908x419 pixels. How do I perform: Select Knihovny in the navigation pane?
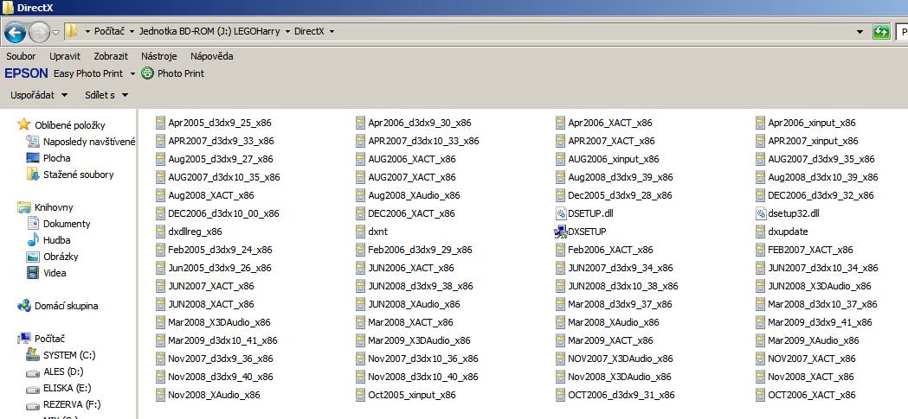(45, 207)
